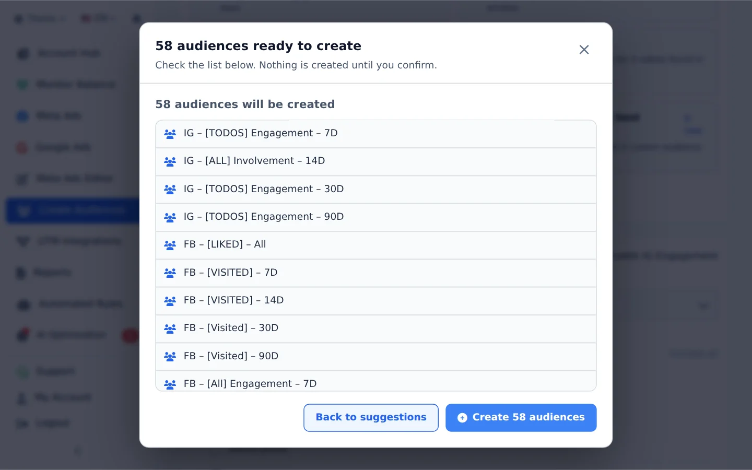The image size is (752, 470).
Task: Click audience icon beside IG Engagement 30D
Action: [170, 189]
